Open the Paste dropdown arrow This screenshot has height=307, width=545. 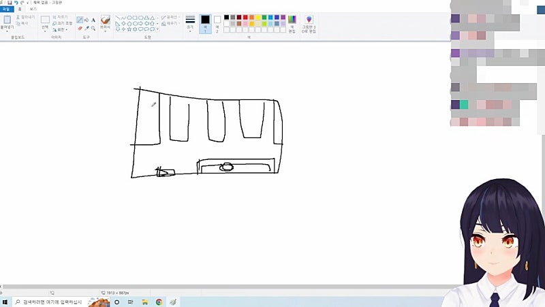[7, 31]
